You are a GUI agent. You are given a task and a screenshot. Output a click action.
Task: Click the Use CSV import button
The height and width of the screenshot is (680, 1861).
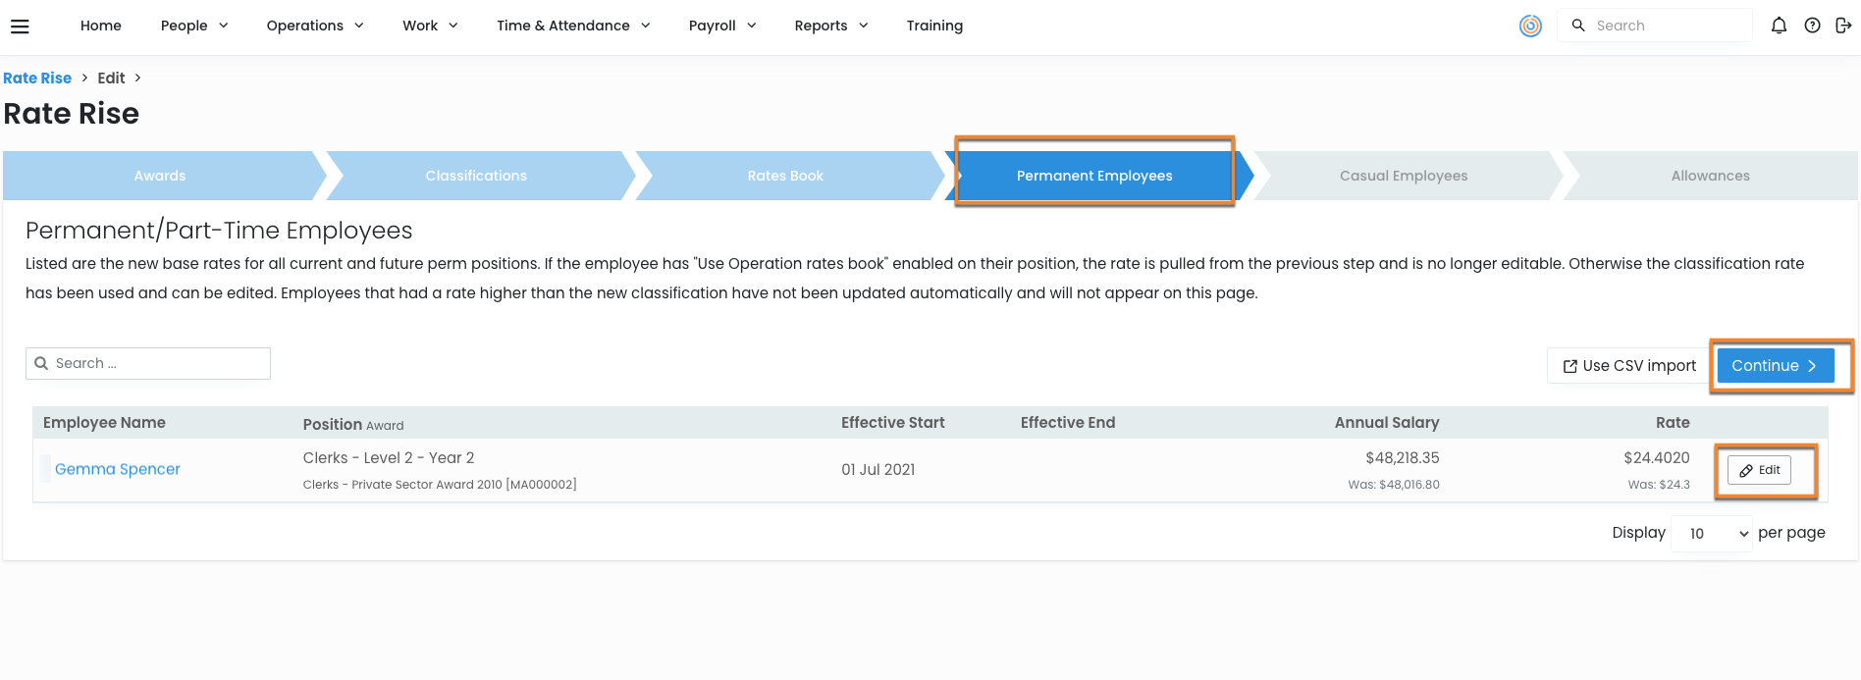[1629, 366]
